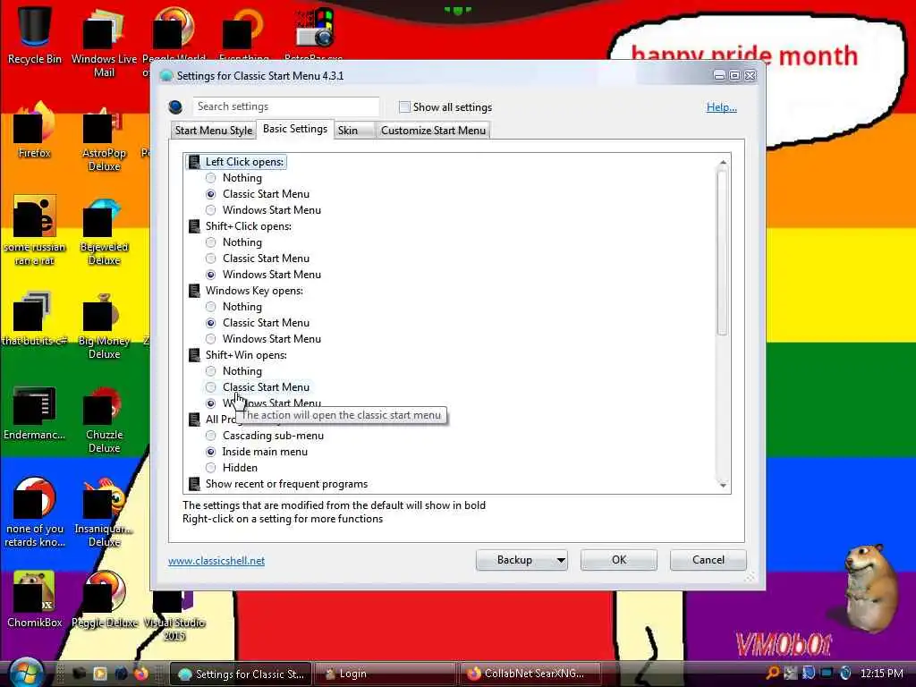Open 'some russian ran a rat' desktop icon
Image resolution: width=916 pixels, height=687 pixels.
[34, 230]
